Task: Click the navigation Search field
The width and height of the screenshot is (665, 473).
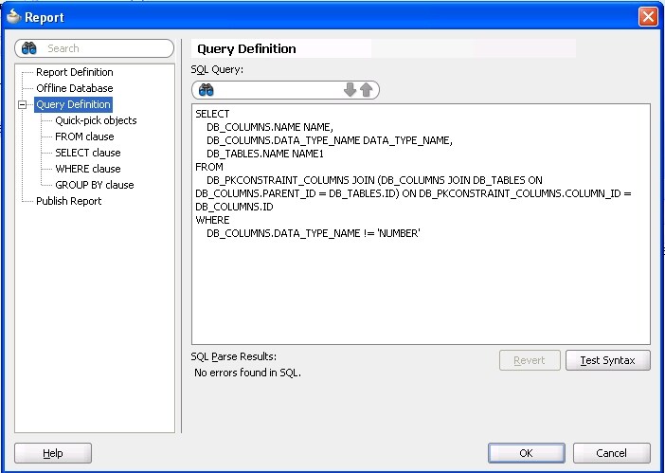Action: pos(94,48)
